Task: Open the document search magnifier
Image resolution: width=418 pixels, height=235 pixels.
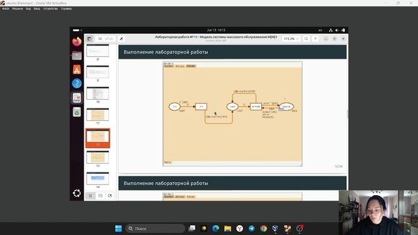Action: (306, 39)
